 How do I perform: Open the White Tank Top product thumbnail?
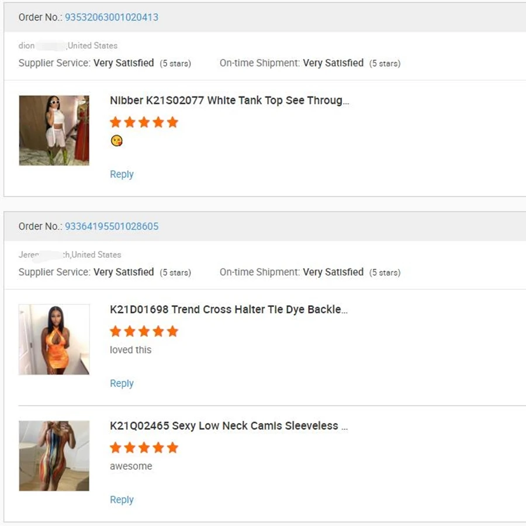pyautogui.click(x=54, y=130)
